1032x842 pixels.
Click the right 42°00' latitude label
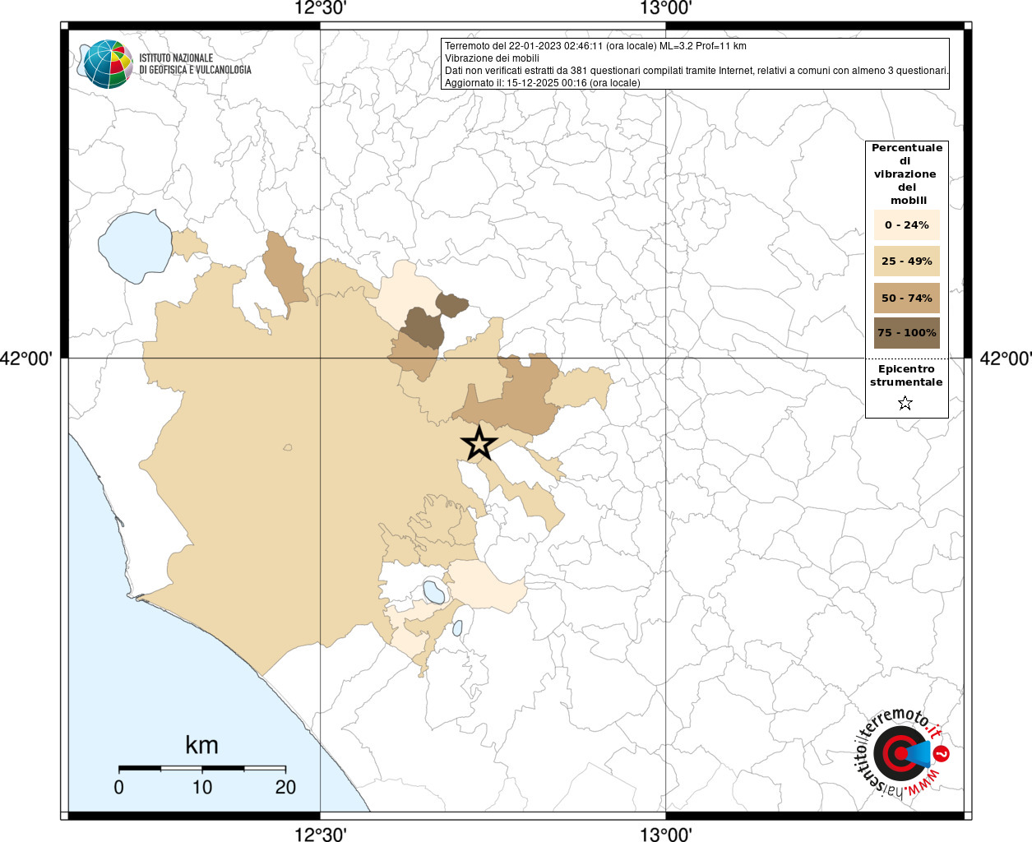pos(1005,359)
